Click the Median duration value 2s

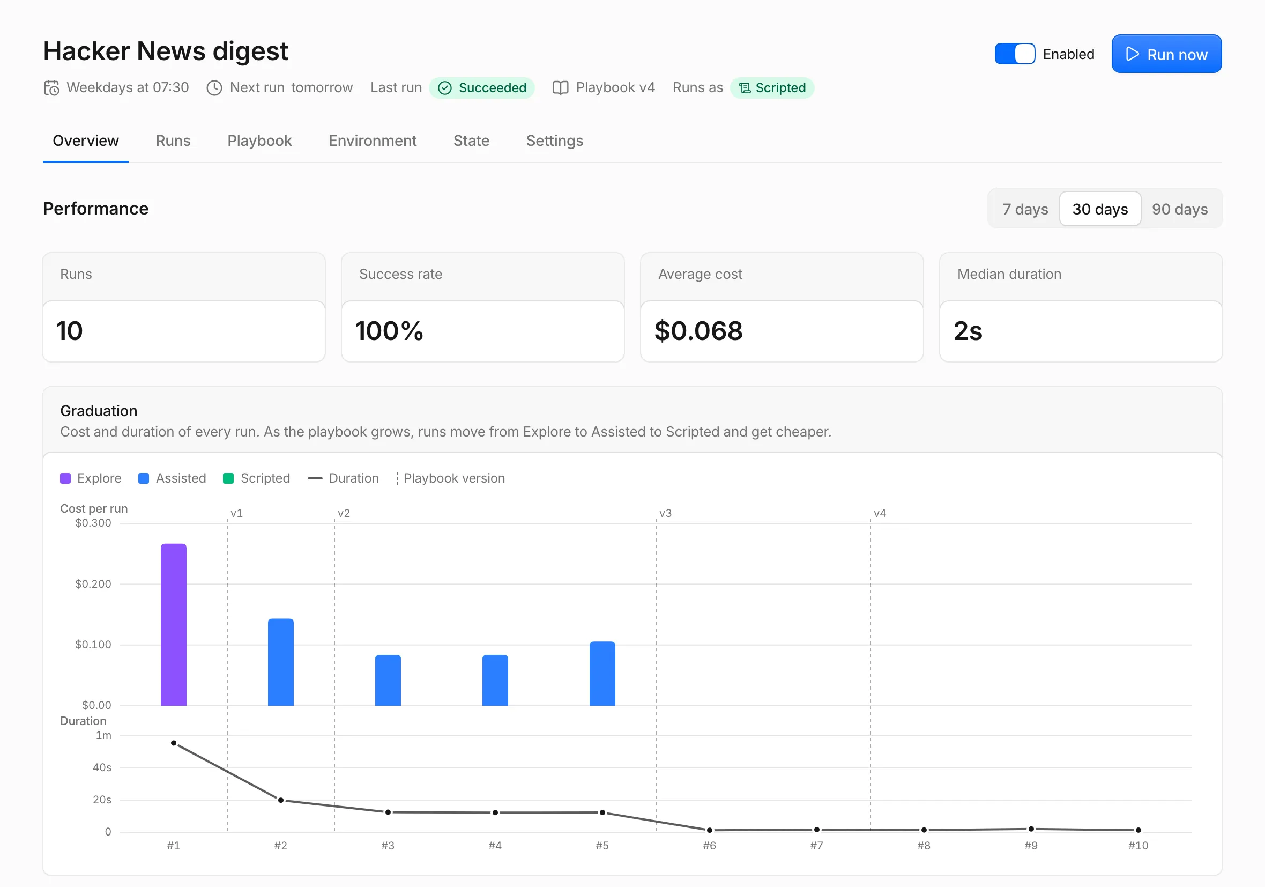[968, 331]
